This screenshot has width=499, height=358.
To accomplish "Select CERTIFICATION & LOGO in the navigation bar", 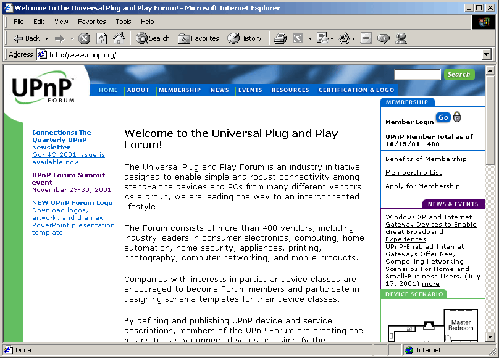I will [x=356, y=90].
